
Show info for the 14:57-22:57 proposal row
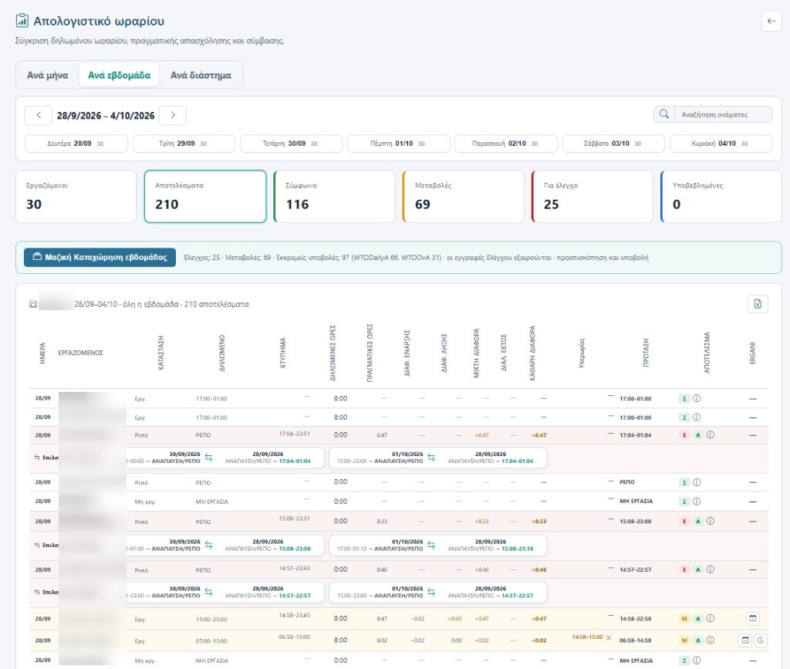(711, 569)
